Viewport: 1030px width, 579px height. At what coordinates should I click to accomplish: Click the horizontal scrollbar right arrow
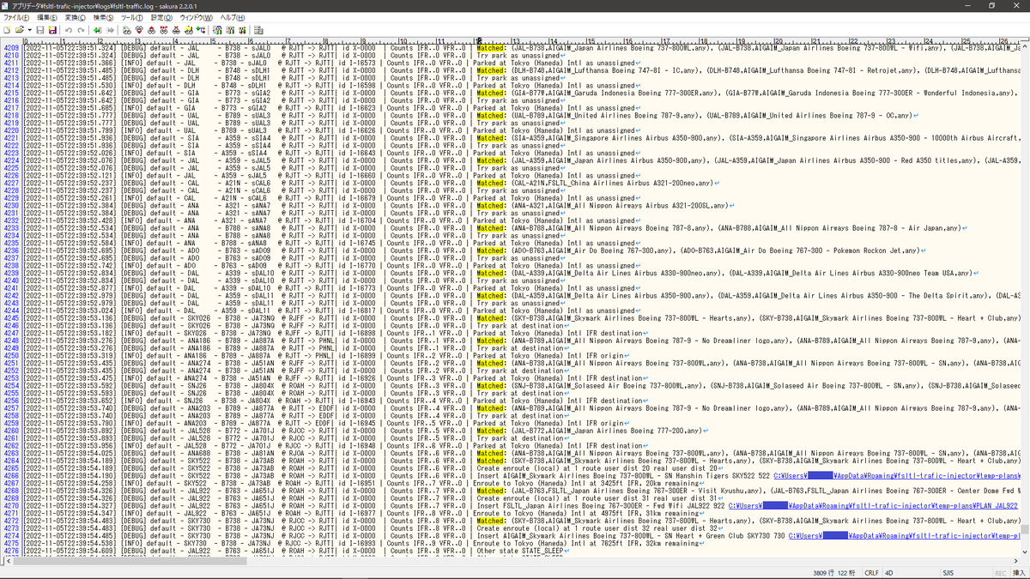coord(1015,561)
